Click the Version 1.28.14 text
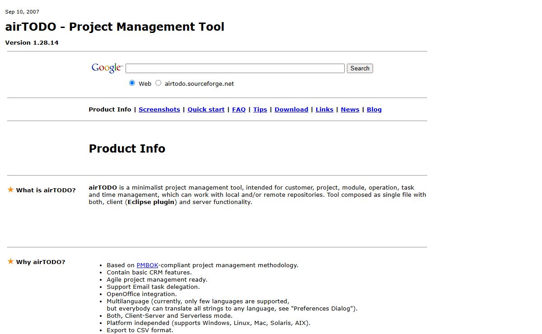This screenshot has height=334, width=542. [32, 42]
